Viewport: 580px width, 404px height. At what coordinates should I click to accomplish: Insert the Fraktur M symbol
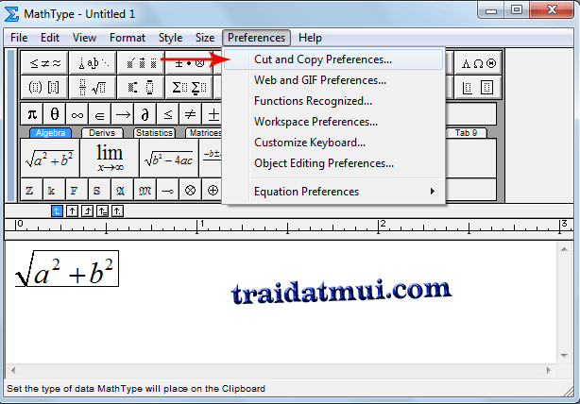pyautogui.click(x=145, y=190)
